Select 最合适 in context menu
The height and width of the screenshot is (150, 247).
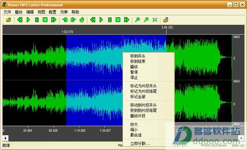click(136, 135)
